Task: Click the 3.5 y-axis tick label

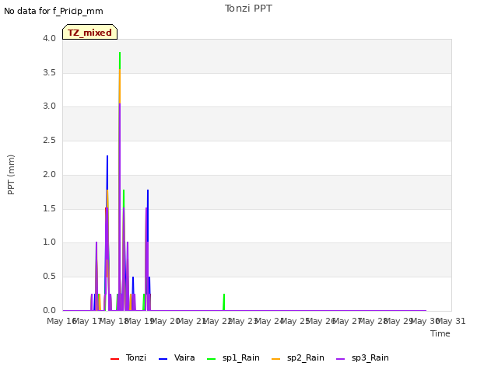Action: coord(49,72)
